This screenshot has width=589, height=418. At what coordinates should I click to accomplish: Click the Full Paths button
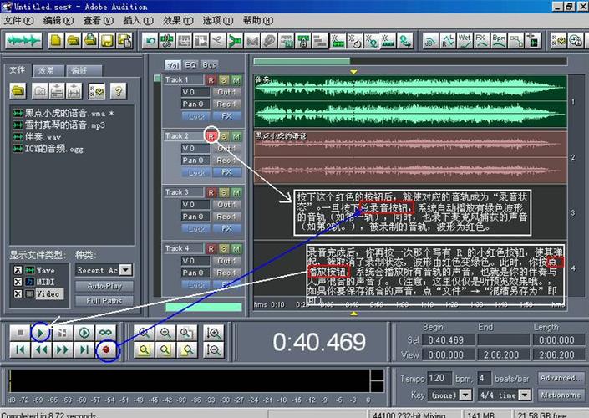[x=104, y=301]
